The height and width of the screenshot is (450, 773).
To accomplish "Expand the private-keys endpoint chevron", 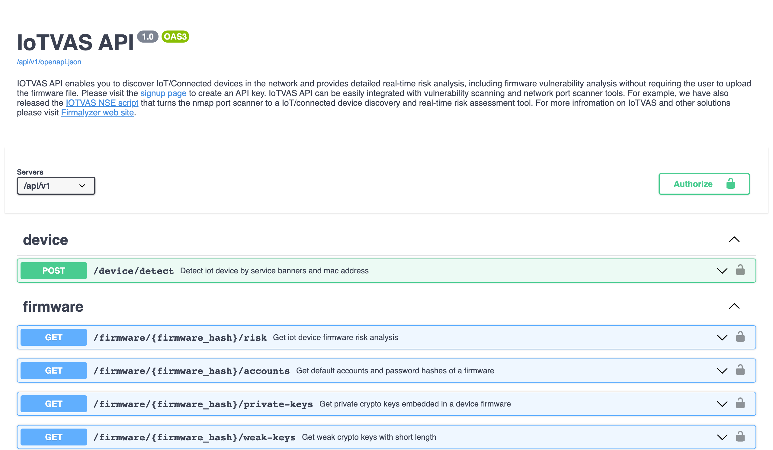I will 722,404.
